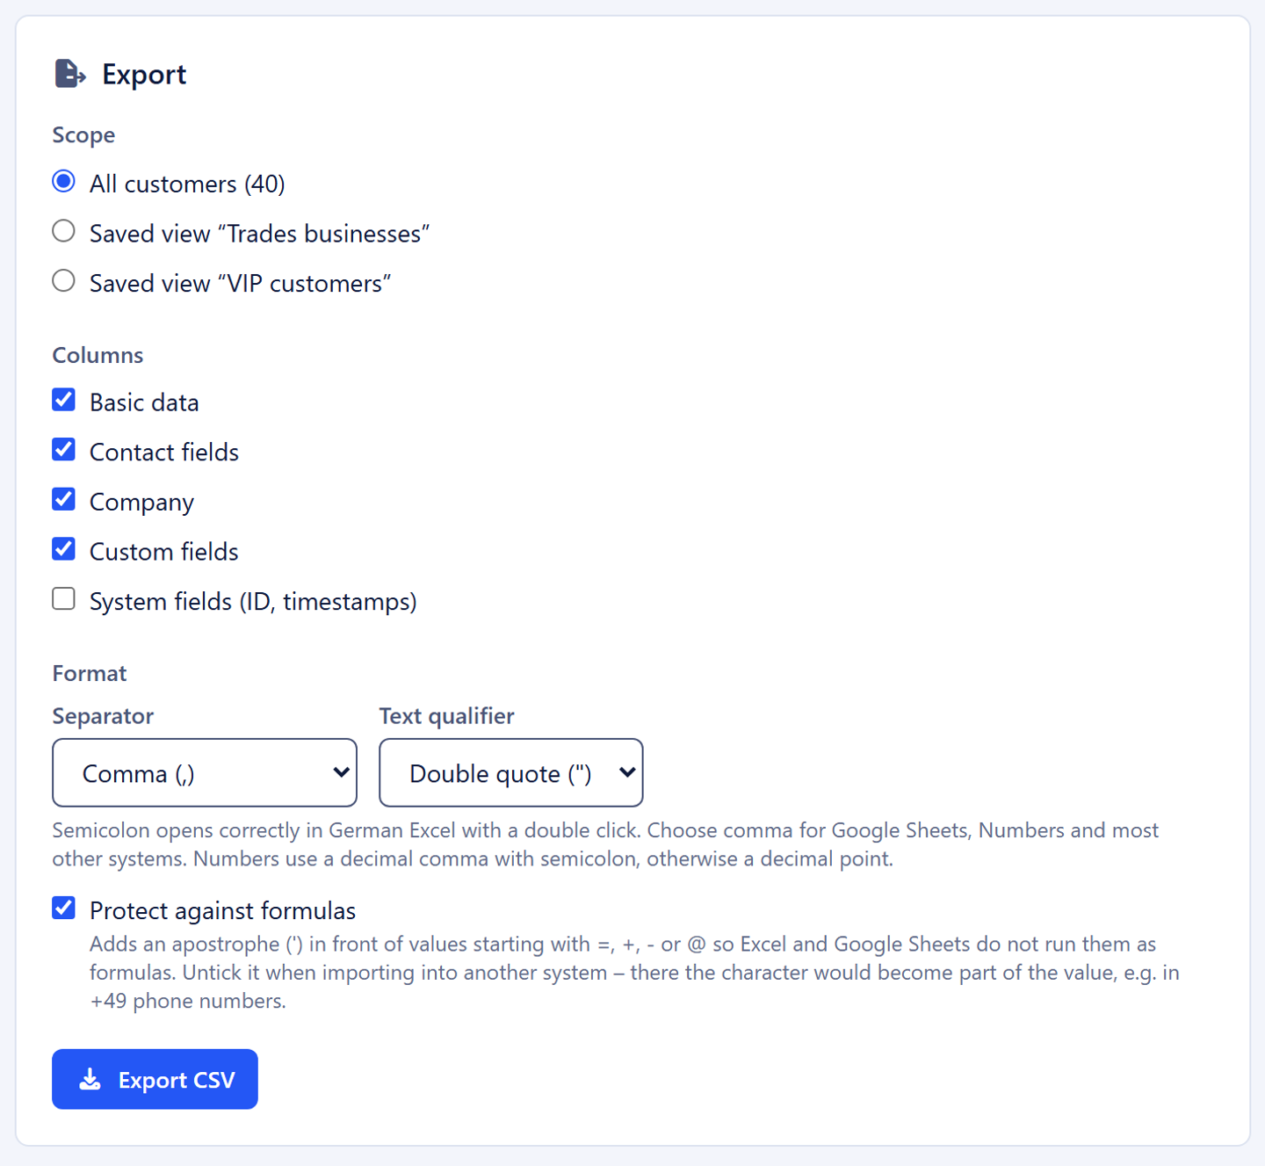Click the download icon in Export CSV

coord(90,1079)
